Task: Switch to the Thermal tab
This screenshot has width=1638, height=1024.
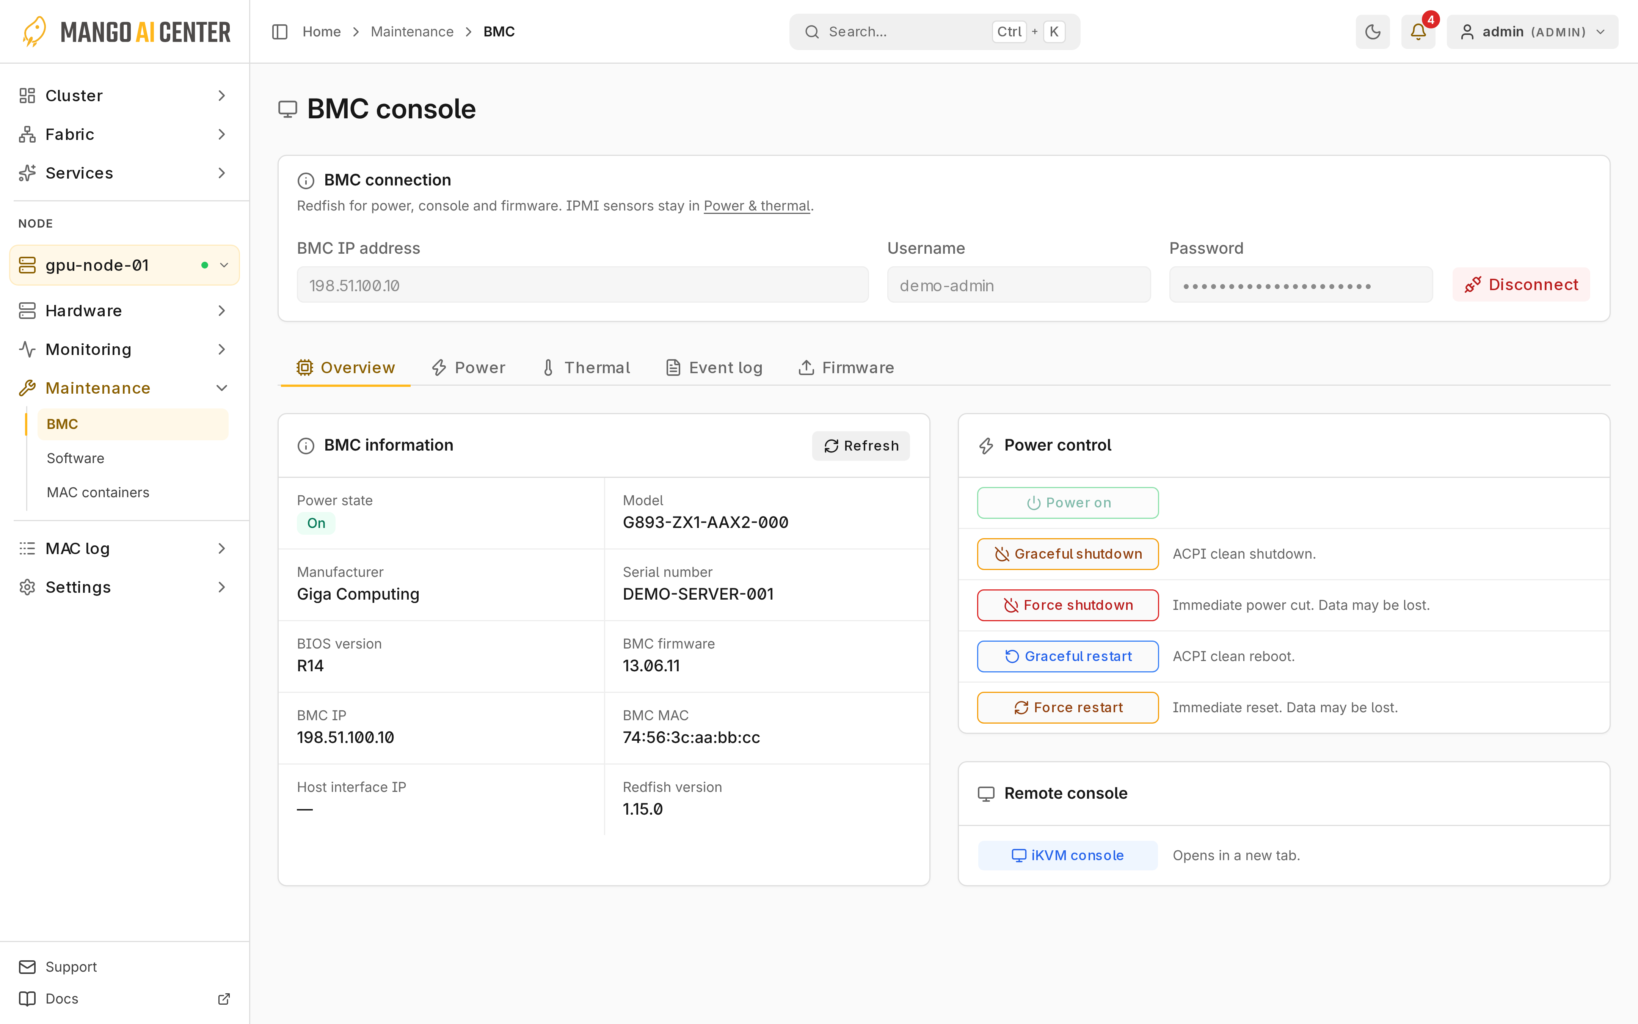Action: [x=586, y=368]
